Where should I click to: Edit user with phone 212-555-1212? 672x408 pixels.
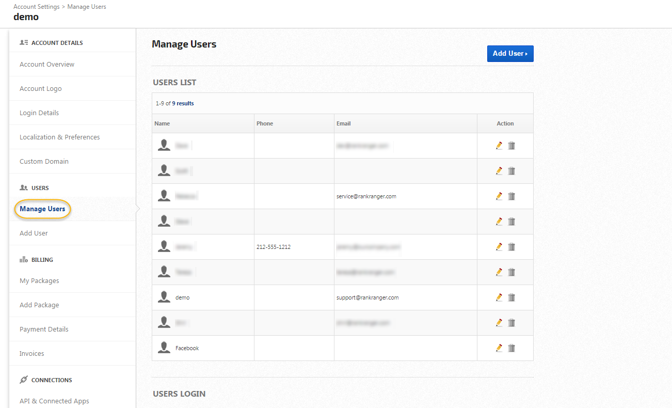[499, 247]
